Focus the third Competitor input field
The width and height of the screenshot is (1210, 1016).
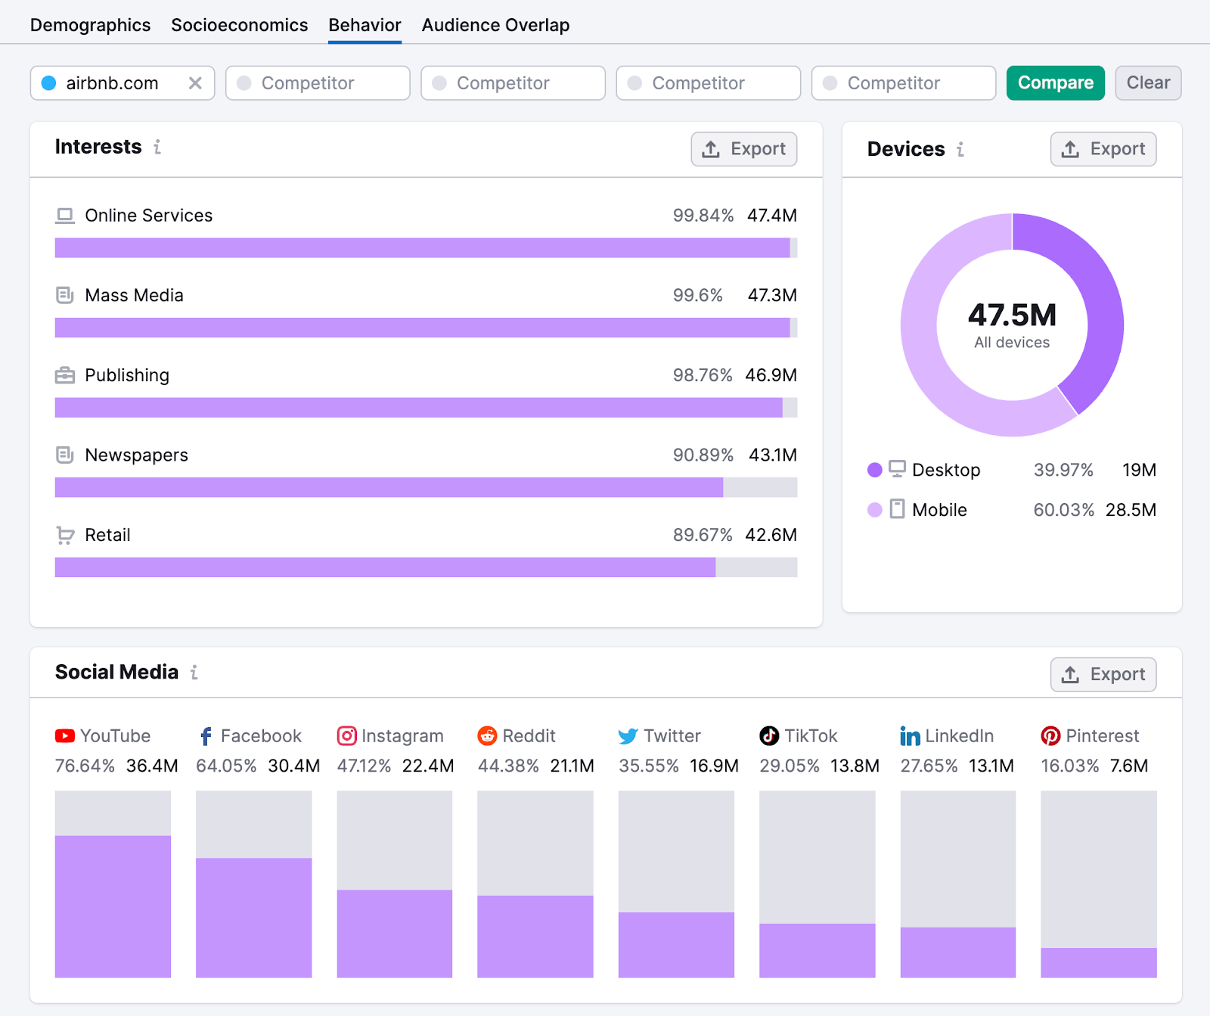tap(709, 83)
